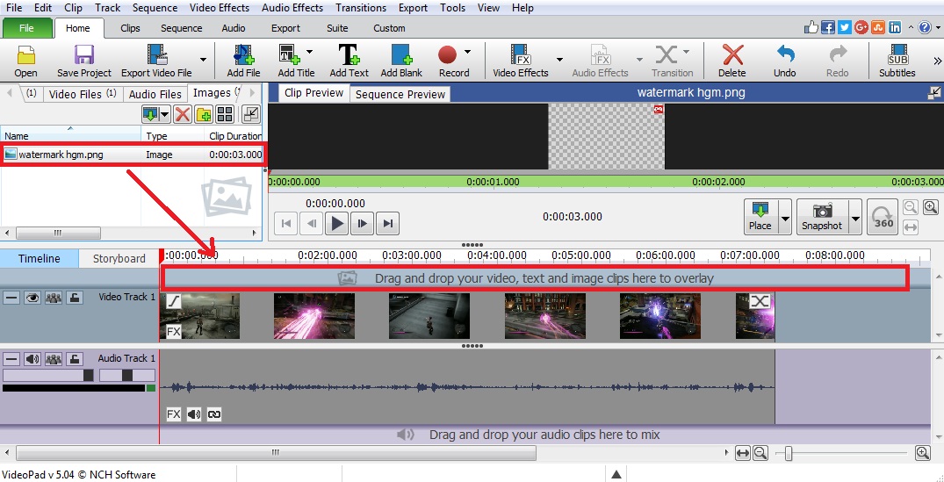
Task: Undo the last action
Action: (x=784, y=61)
